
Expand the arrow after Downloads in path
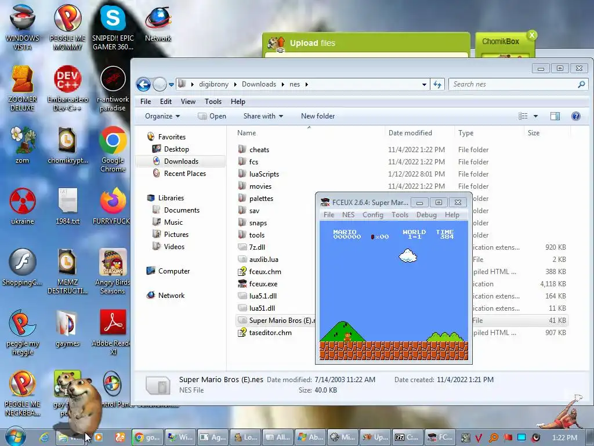point(282,84)
